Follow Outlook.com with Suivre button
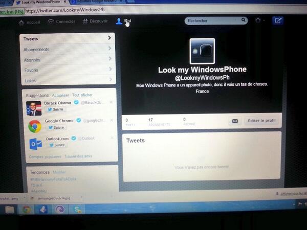 tap(57, 145)
